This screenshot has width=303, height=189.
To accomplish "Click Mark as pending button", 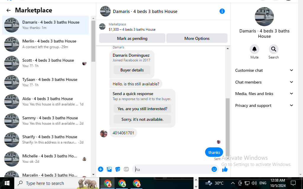I will (x=132, y=38).
